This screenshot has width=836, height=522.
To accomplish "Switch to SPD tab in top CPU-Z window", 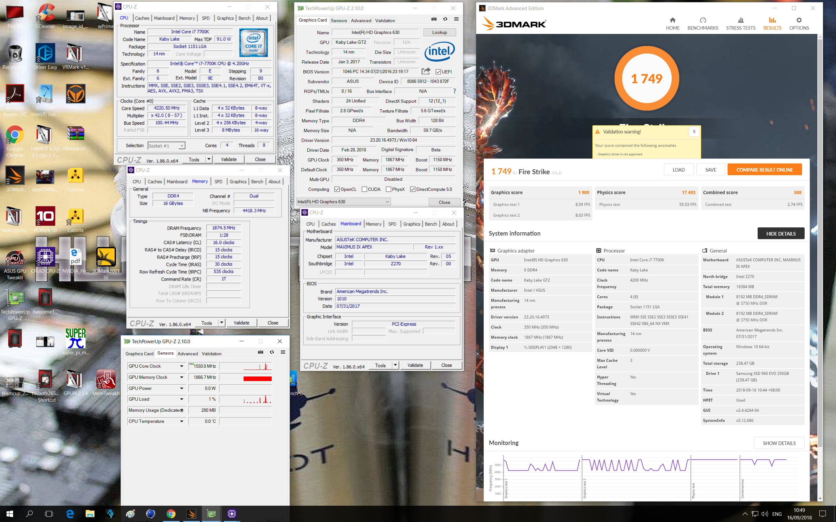I will pos(205,18).
